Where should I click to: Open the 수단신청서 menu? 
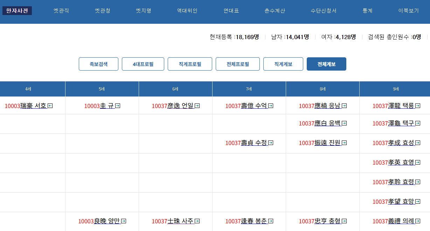coord(324,11)
